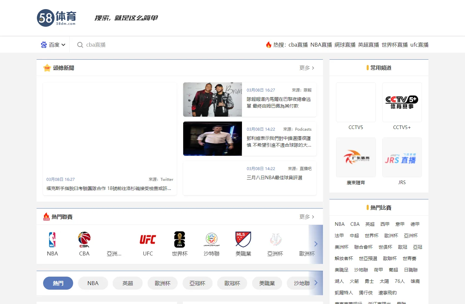Screen dimensions: 465x304
Task: Switch to the NBA filter tab
Action: tap(93, 283)
